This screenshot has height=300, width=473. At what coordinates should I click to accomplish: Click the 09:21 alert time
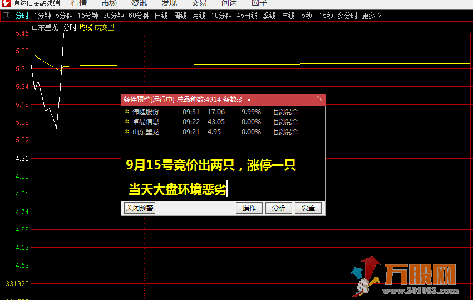click(x=191, y=131)
